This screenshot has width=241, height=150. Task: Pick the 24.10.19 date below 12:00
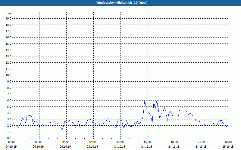(120, 146)
